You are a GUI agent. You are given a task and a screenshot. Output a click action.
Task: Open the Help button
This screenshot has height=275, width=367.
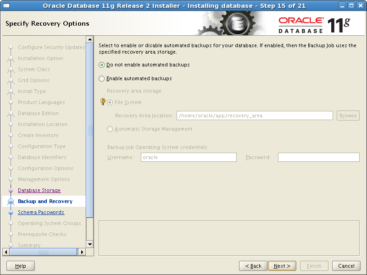point(21,266)
